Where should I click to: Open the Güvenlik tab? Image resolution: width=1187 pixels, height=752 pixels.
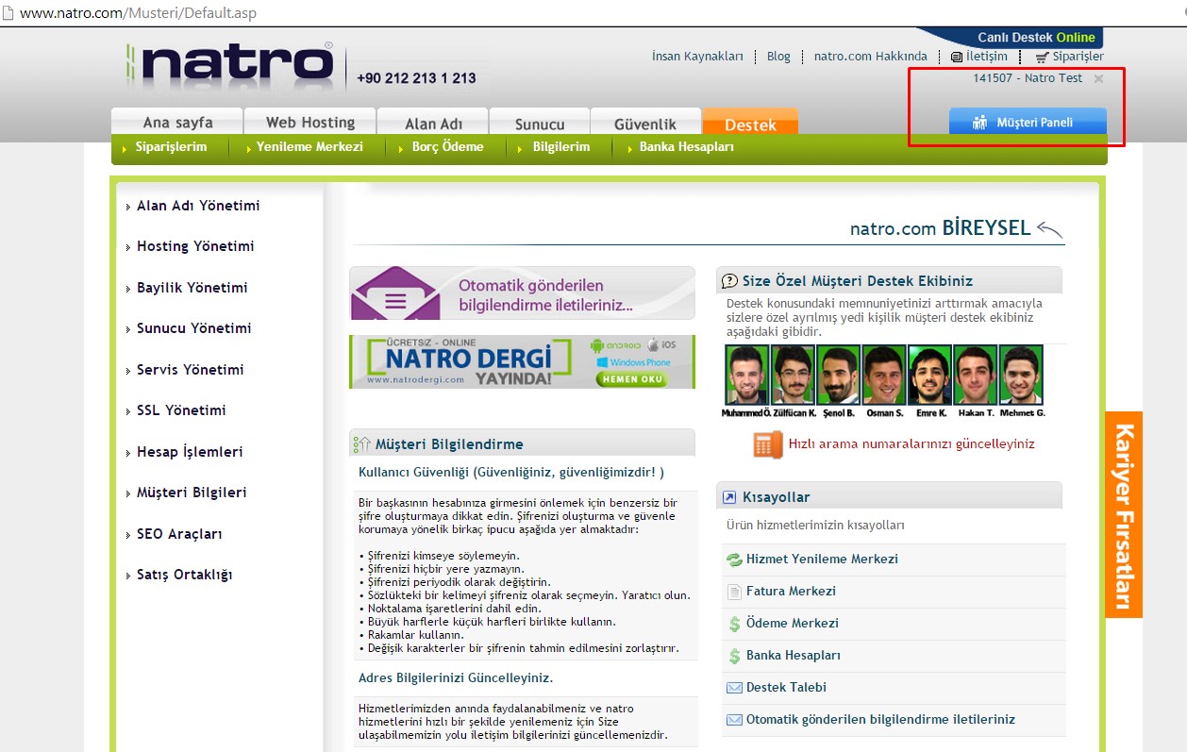tap(646, 123)
